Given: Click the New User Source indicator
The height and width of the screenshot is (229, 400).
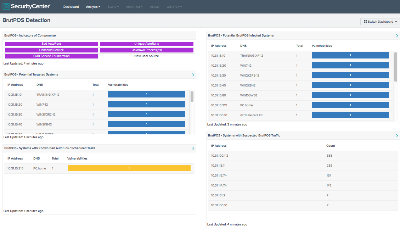Looking at the screenshot, I should (147, 56).
